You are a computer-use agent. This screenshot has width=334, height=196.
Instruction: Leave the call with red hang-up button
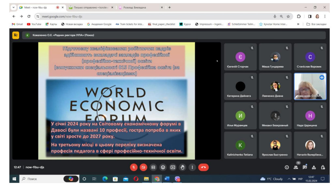(x=204, y=167)
